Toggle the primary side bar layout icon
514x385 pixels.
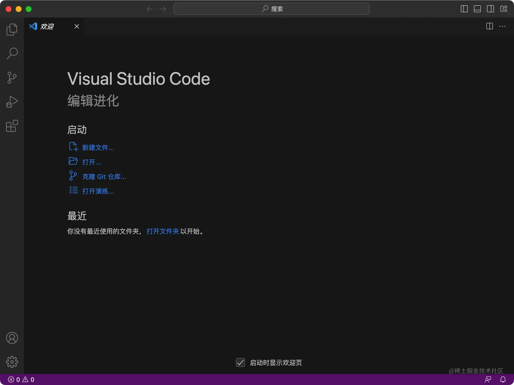[x=464, y=9]
